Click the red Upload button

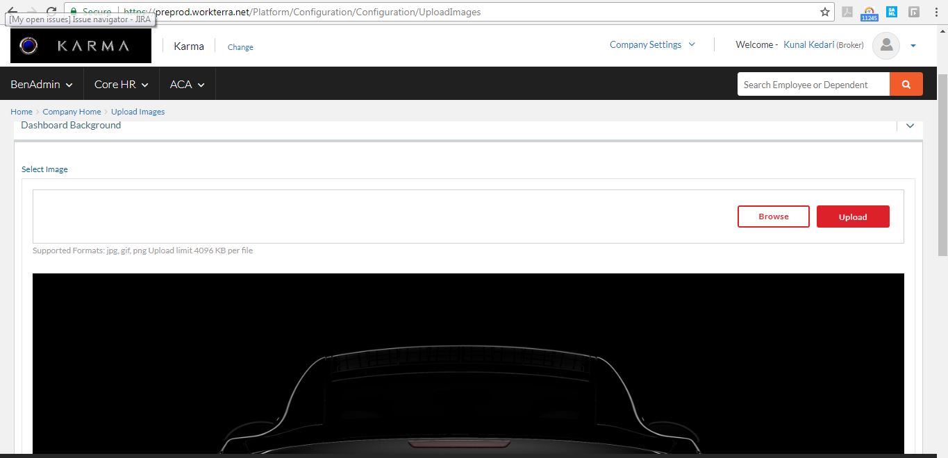(852, 217)
